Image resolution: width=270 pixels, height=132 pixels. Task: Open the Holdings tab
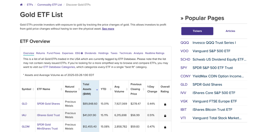point(103,53)
